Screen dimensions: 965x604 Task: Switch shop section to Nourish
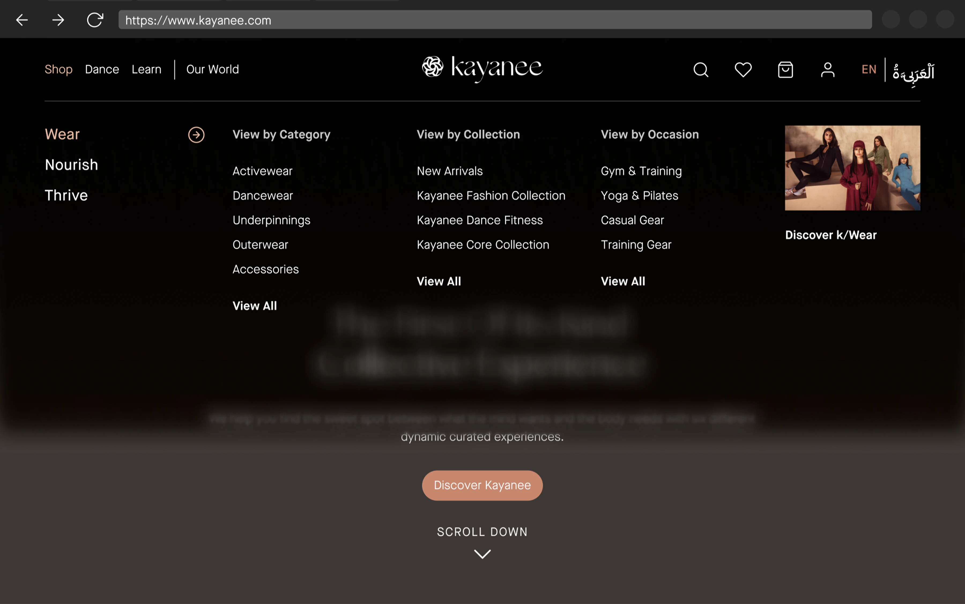click(x=72, y=165)
